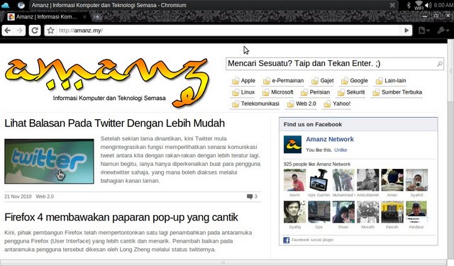Image resolution: width=454 pixels, height=266 pixels.
Task: Click Ihsan's Facebook profile photo
Action: [343, 212]
